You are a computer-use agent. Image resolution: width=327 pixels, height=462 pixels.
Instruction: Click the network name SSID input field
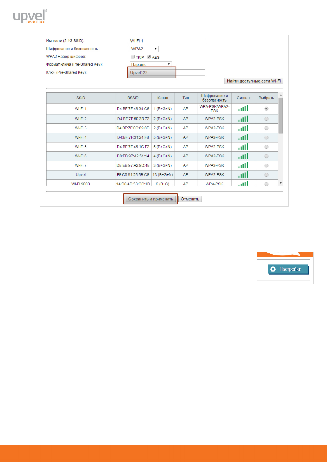[167, 41]
